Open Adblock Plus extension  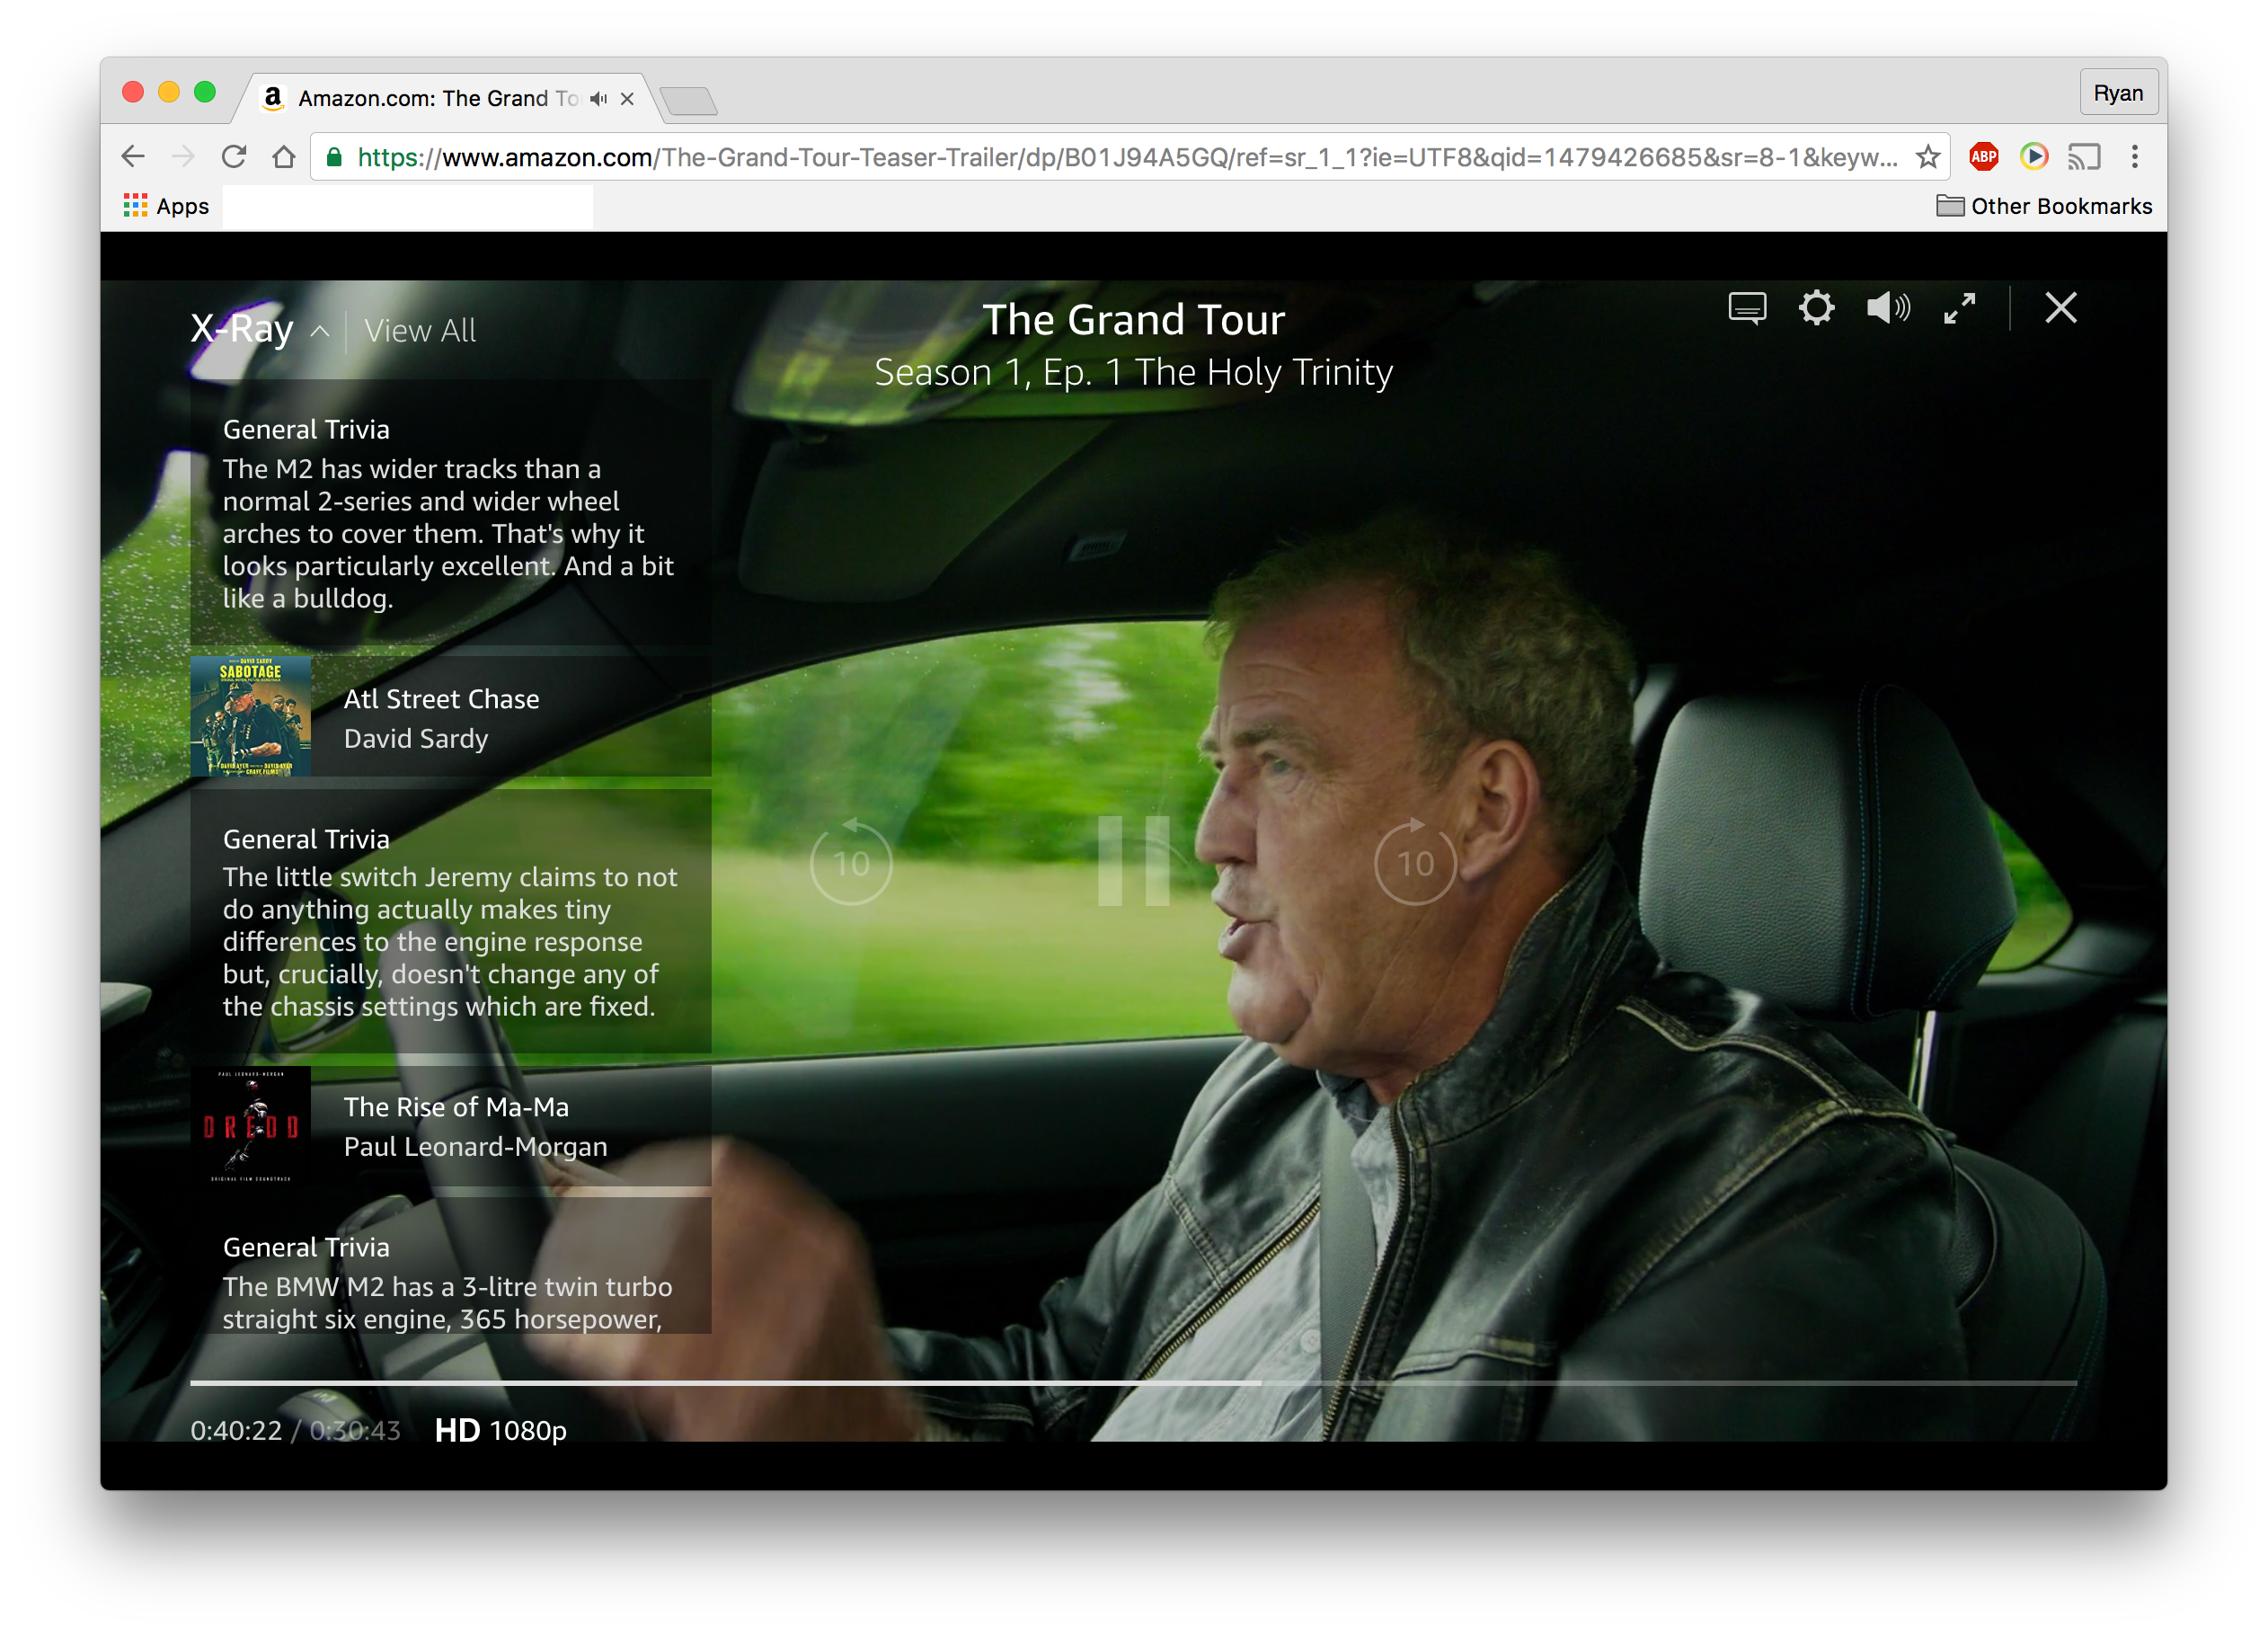tap(1983, 157)
